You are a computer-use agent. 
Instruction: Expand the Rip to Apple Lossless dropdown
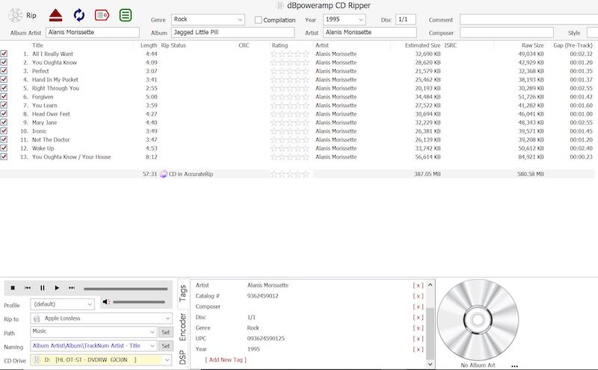101,319
